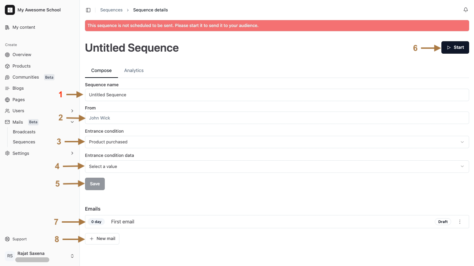The width and height of the screenshot is (474, 266).
Task: Select the Compose tab
Action: pos(101,70)
